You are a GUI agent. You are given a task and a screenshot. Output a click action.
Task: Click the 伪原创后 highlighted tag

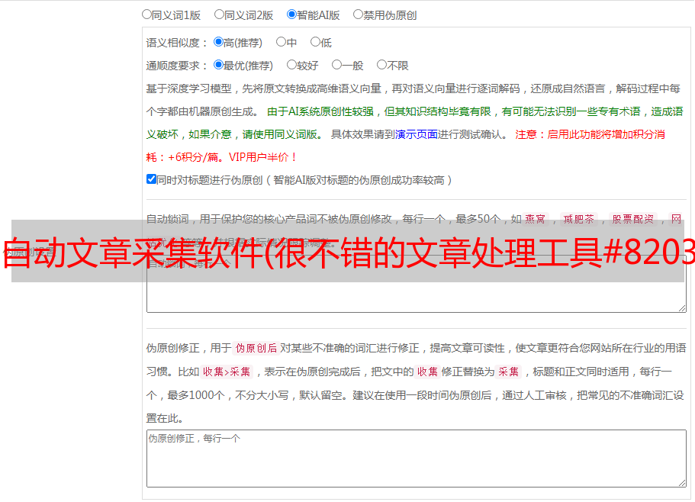coord(256,348)
